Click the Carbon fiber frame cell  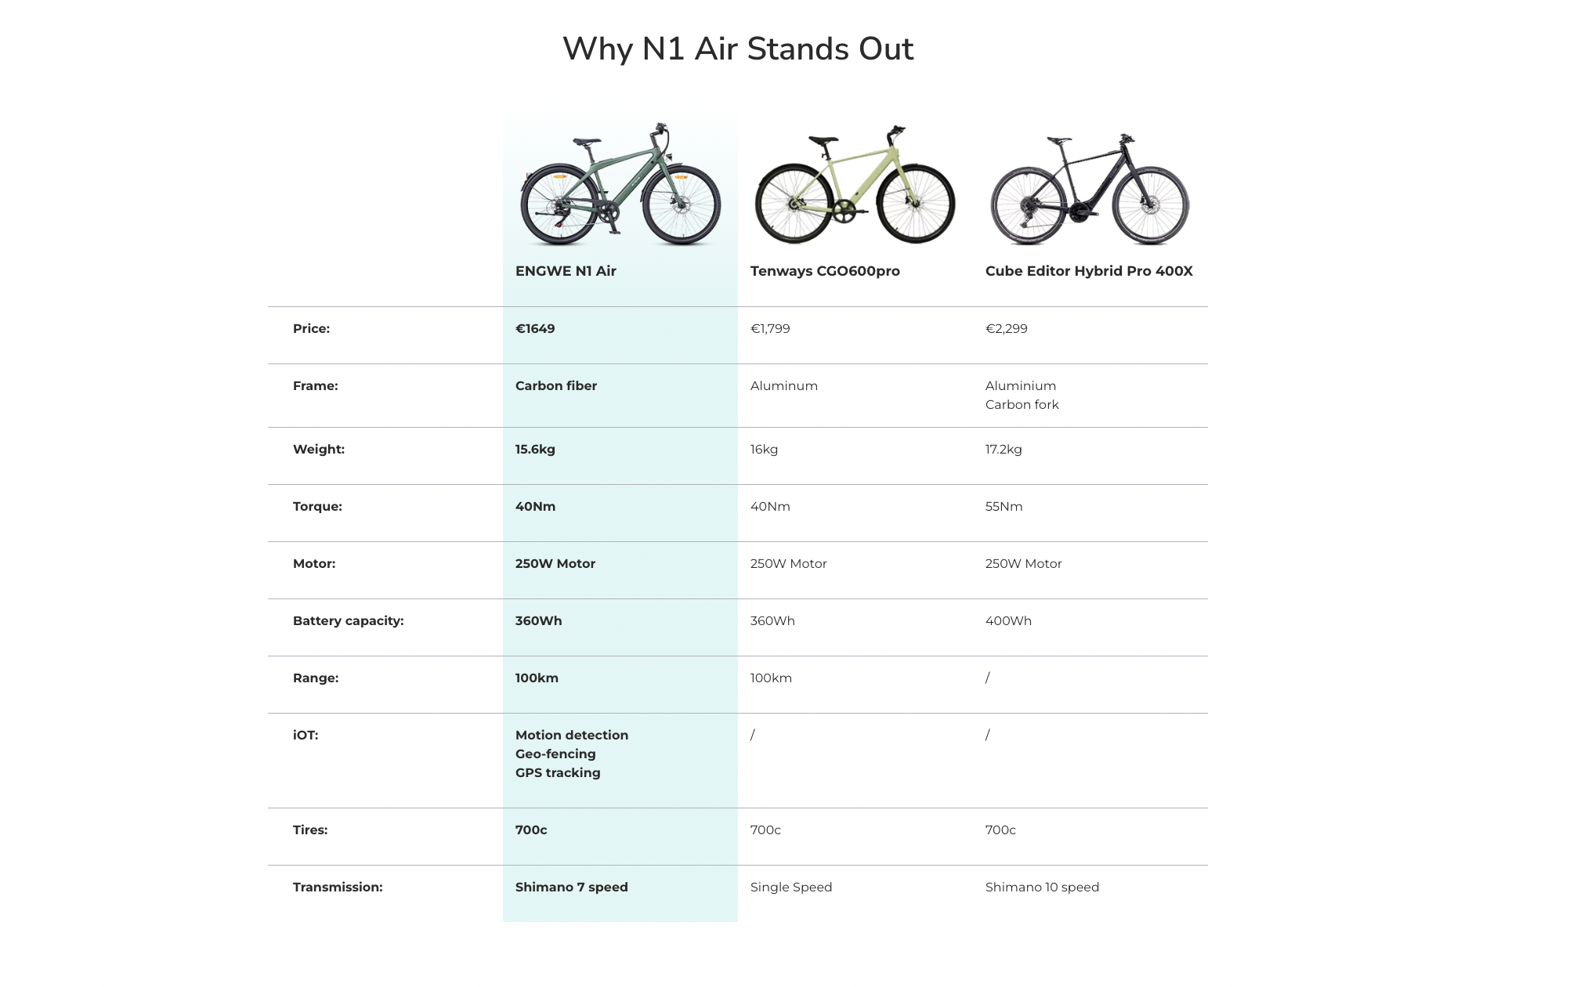pyautogui.click(x=556, y=386)
